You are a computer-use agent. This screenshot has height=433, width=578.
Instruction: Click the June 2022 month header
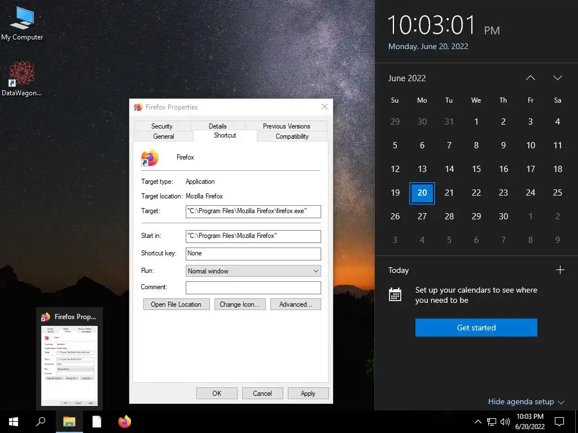pyautogui.click(x=406, y=78)
